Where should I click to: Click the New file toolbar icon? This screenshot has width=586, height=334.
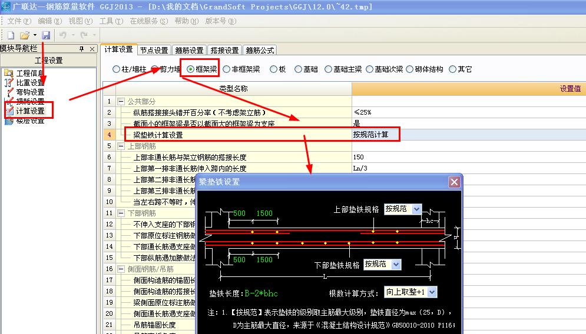pos(11,35)
